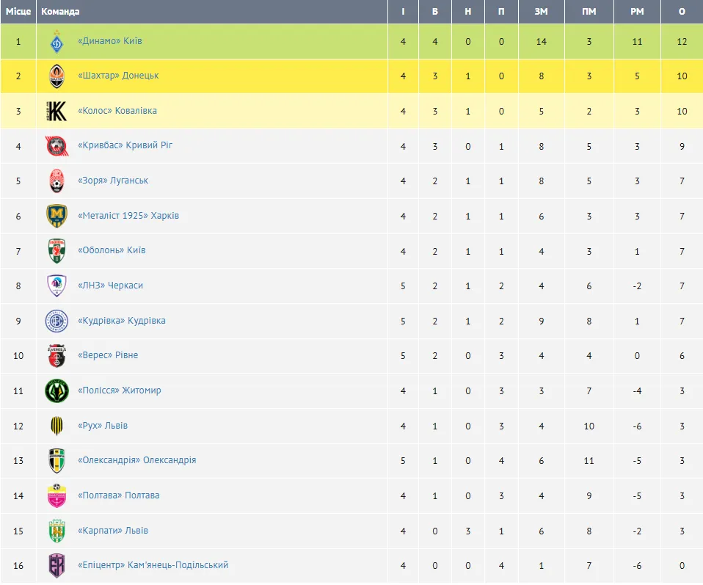
Task: Click the Shakhtar Donetsk club crest
Action: [x=57, y=76]
